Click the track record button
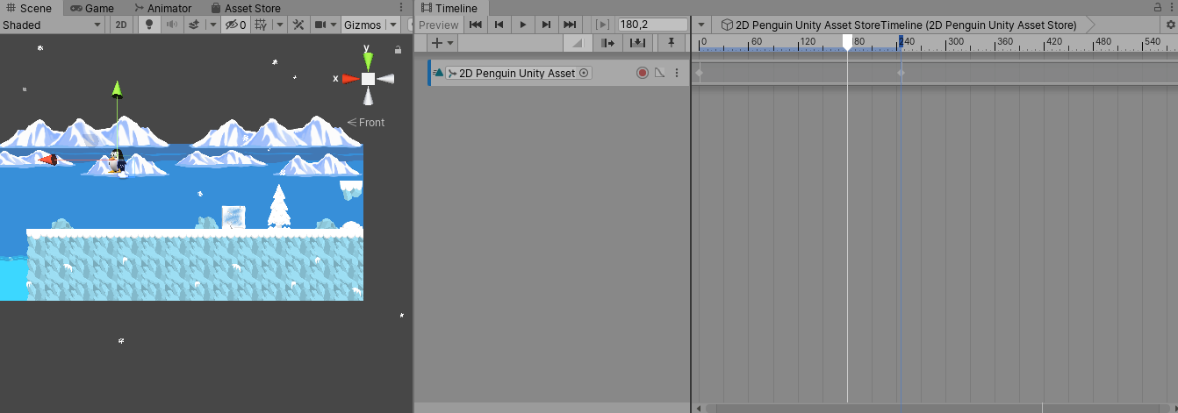Screen dimensions: 1178x413 (643, 74)
